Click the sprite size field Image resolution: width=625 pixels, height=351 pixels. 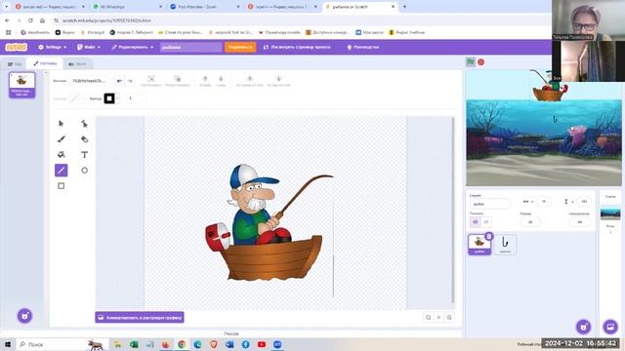(x=530, y=221)
